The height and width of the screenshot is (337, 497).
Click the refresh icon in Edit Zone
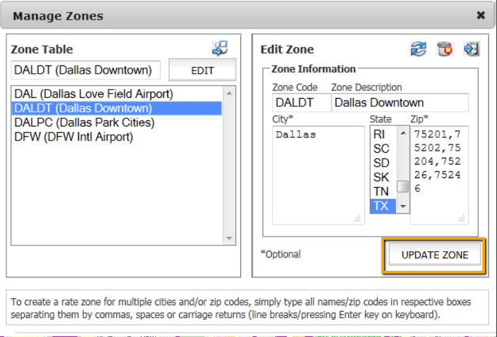[x=418, y=49]
